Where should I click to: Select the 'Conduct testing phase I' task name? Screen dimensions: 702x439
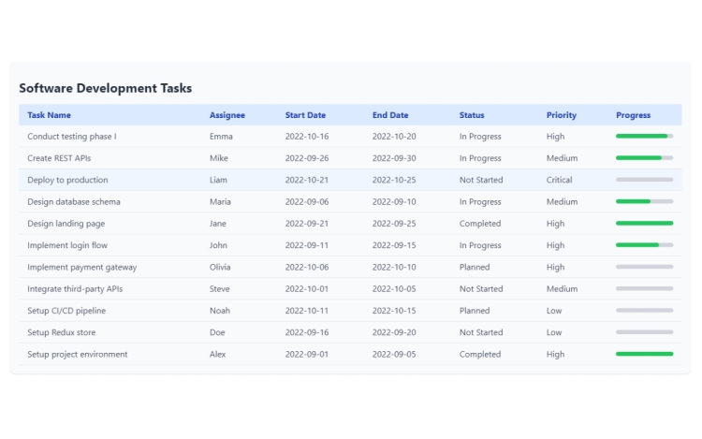click(72, 137)
